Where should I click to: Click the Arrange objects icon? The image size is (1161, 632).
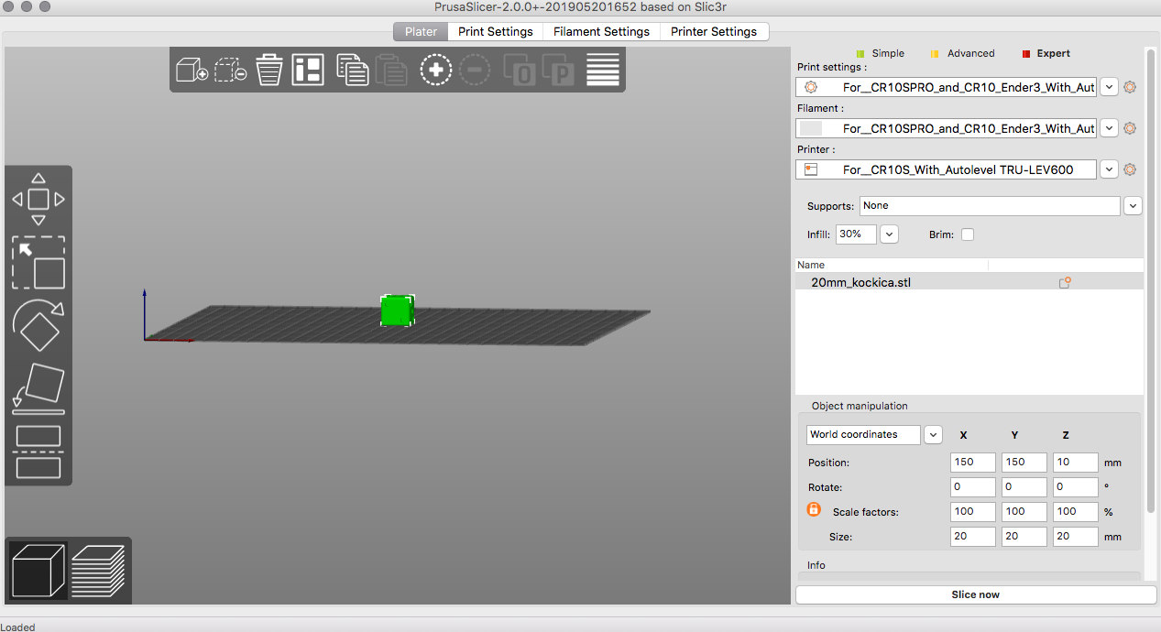coord(308,71)
